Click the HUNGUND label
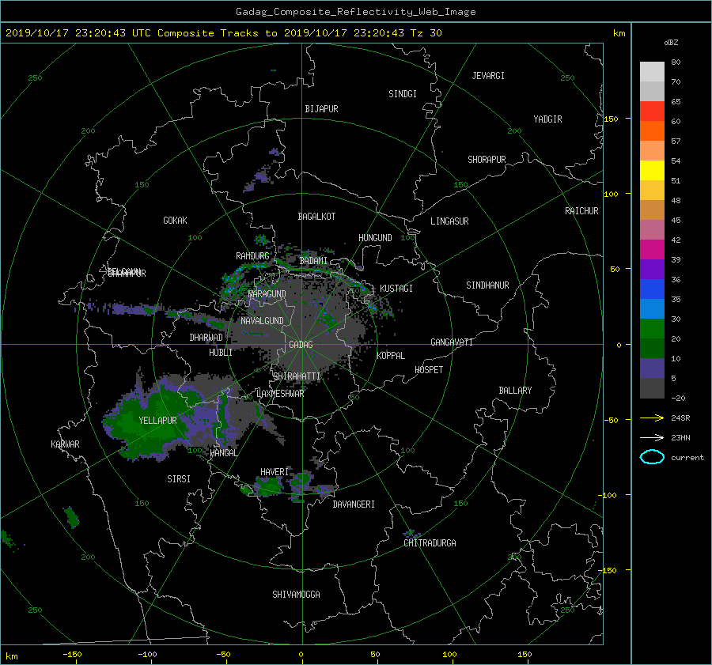Viewport: 712px width, 665px height. click(375, 238)
